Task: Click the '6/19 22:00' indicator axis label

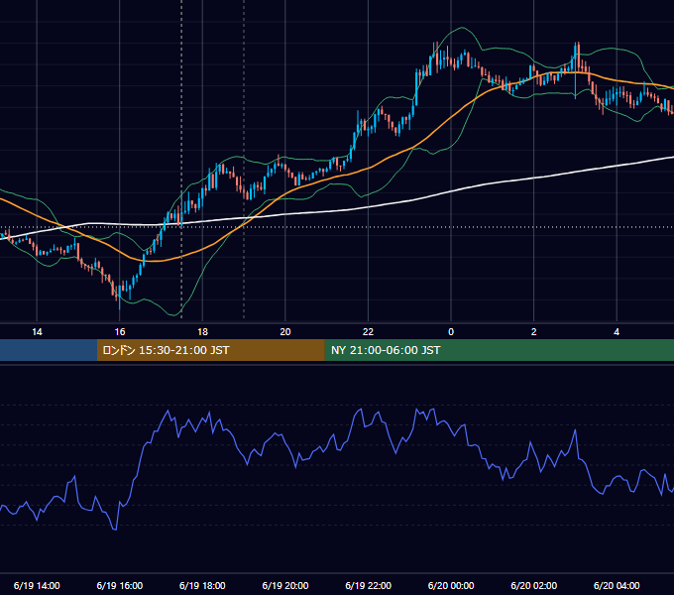Action: pyautogui.click(x=369, y=585)
